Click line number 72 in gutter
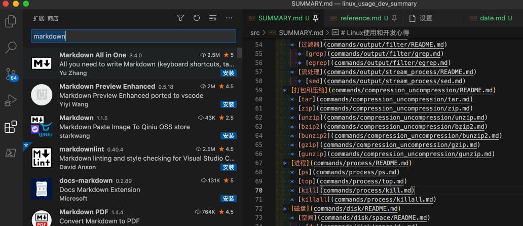This screenshot has height=226, width=523. [258, 209]
